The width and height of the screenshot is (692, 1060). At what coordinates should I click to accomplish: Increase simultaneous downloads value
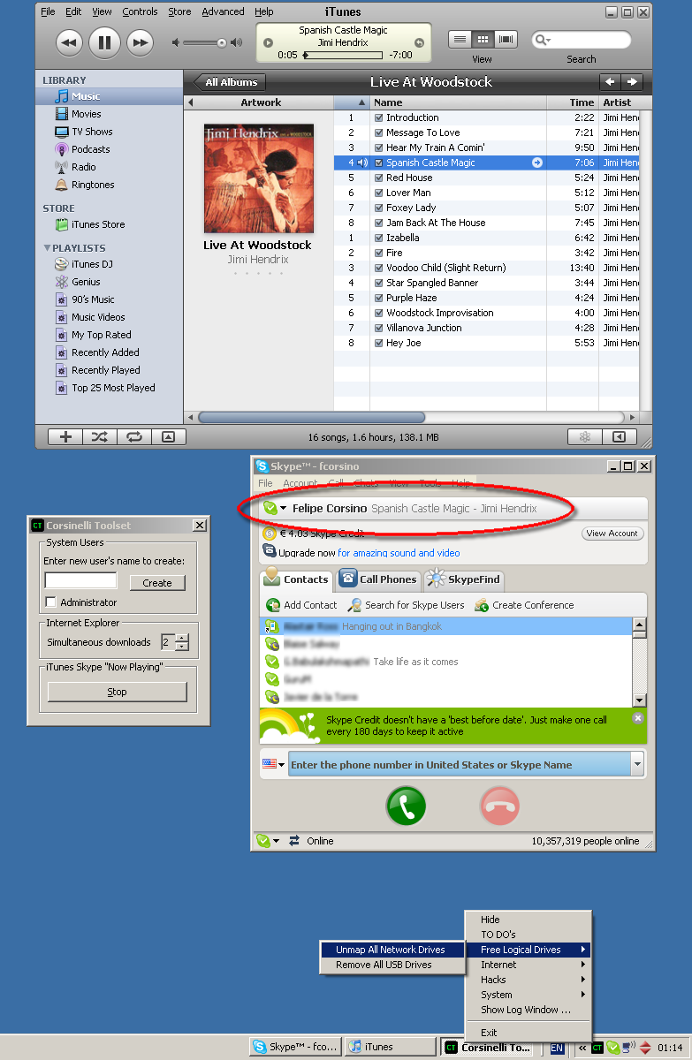182,638
